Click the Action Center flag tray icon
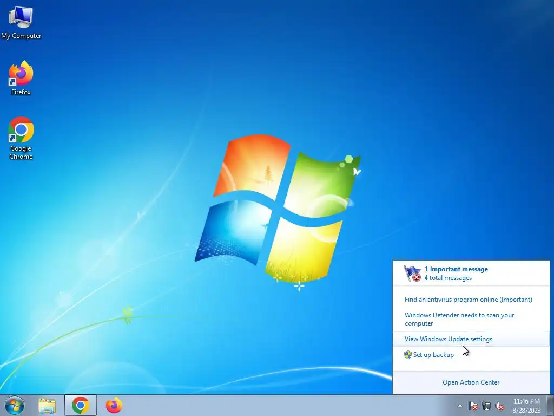This screenshot has height=416, width=554. point(473,406)
